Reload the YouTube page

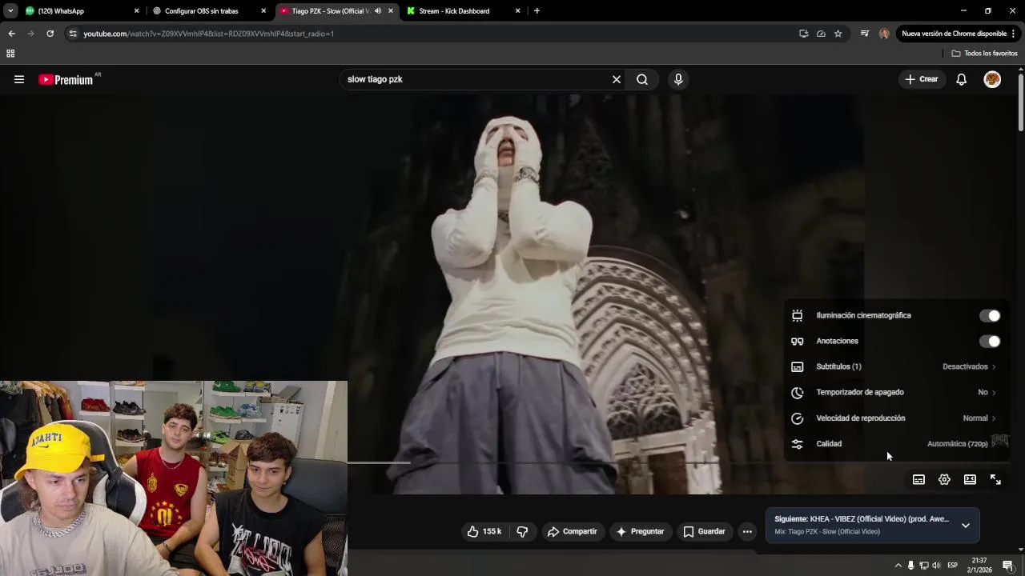point(50,34)
